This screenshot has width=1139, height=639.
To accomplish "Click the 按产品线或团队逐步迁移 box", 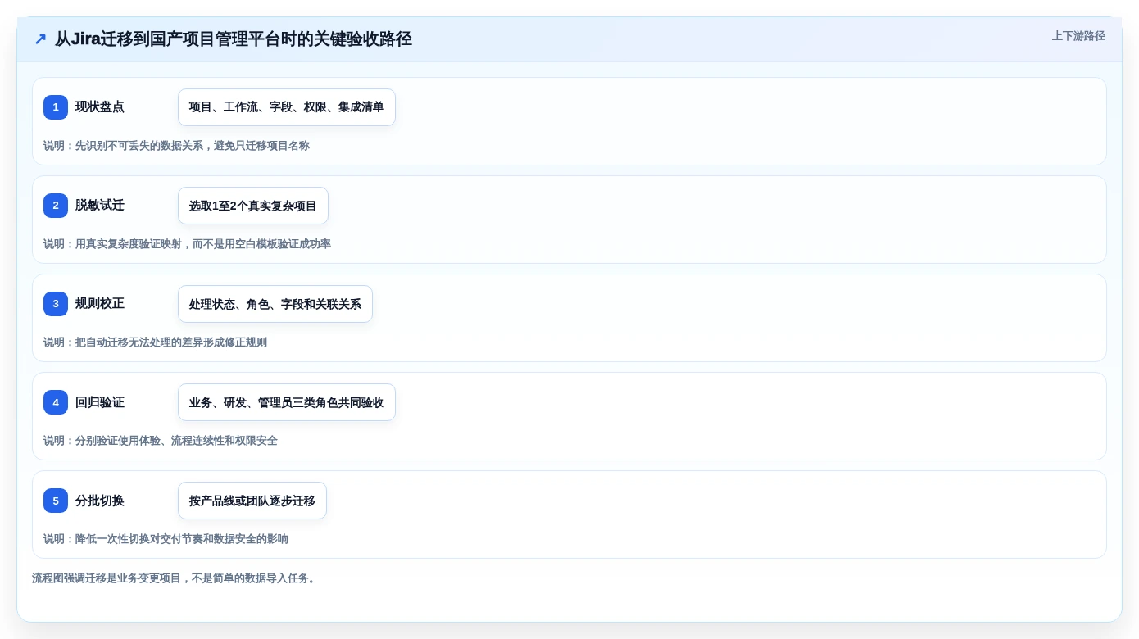I will click(x=252, y=501).
